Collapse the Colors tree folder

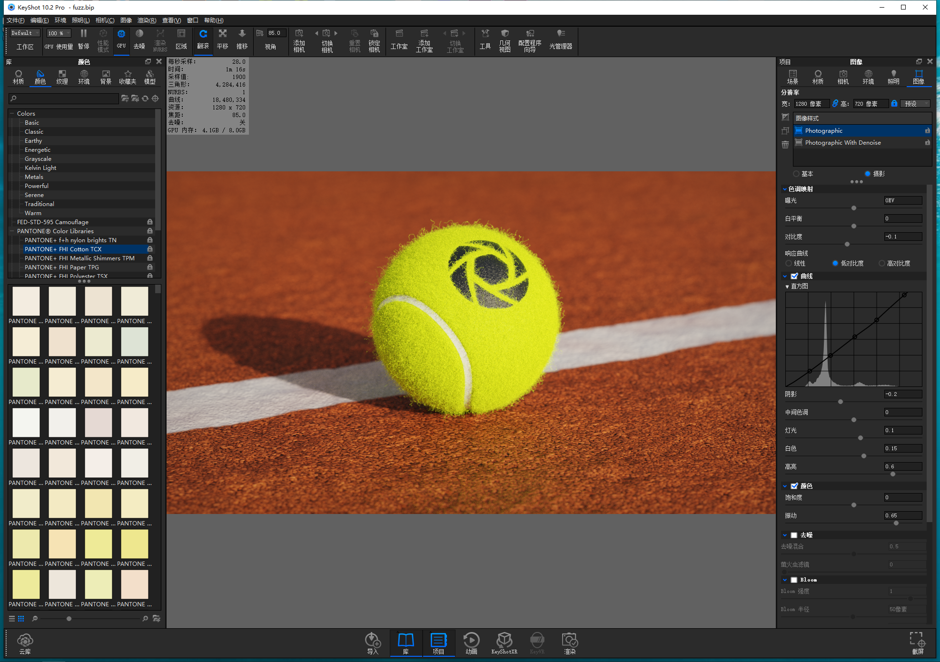[12, 114]
